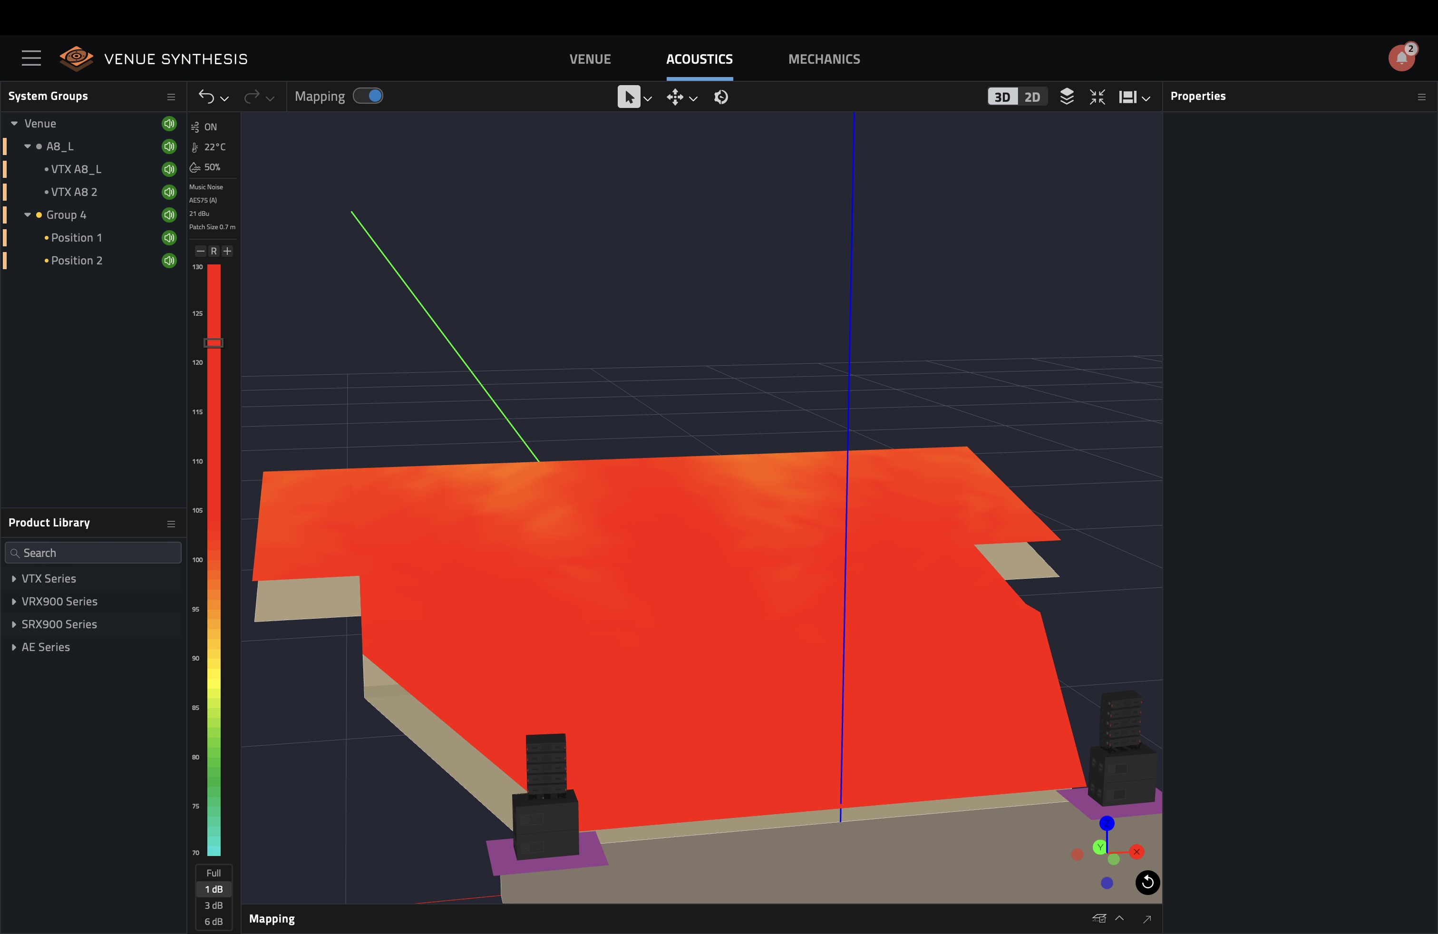
Task: Click the reset rotation tool icon
Action: point(721,97)
